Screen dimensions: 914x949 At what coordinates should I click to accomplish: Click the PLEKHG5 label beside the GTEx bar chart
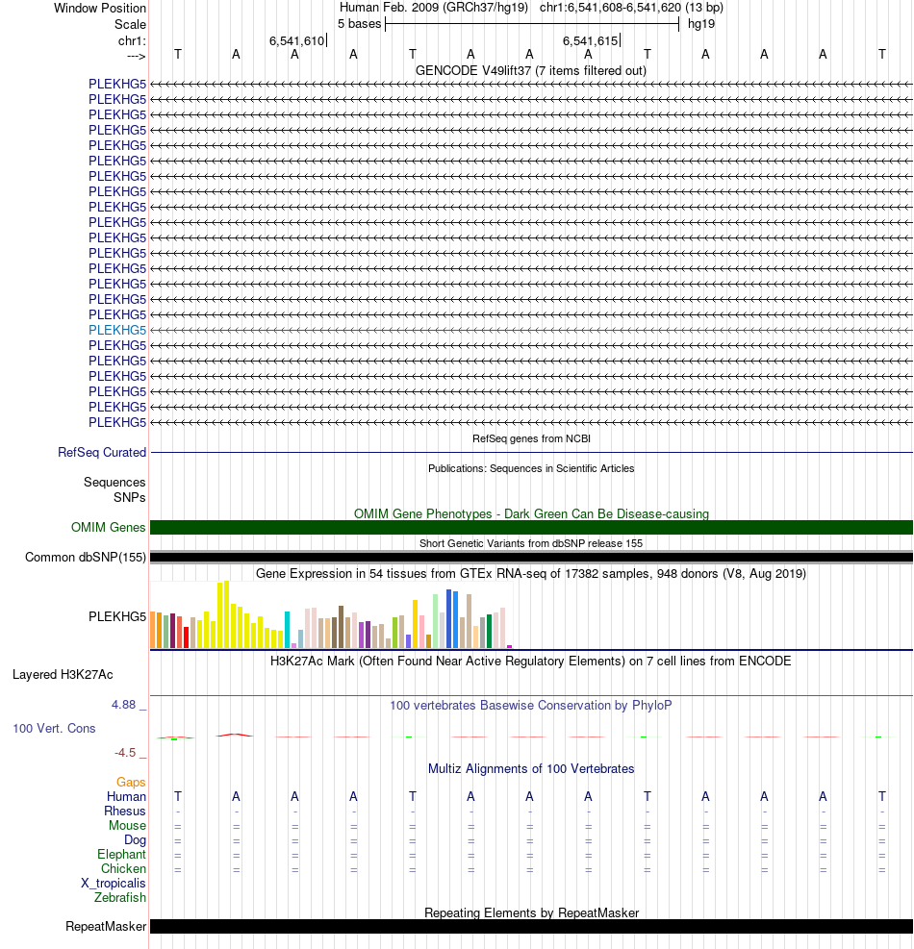(x=117, y=616)
